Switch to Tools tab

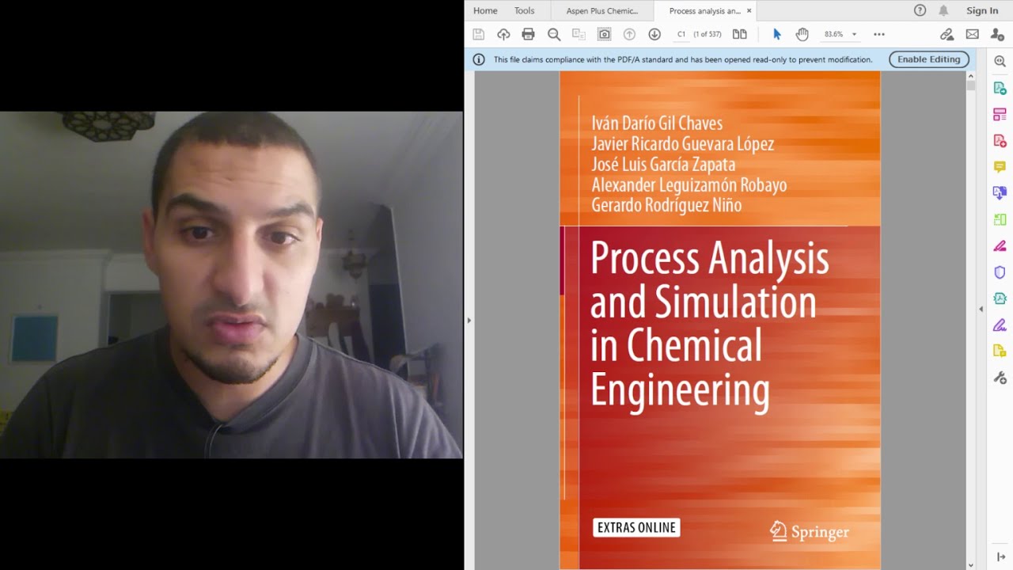click(524, 10)
